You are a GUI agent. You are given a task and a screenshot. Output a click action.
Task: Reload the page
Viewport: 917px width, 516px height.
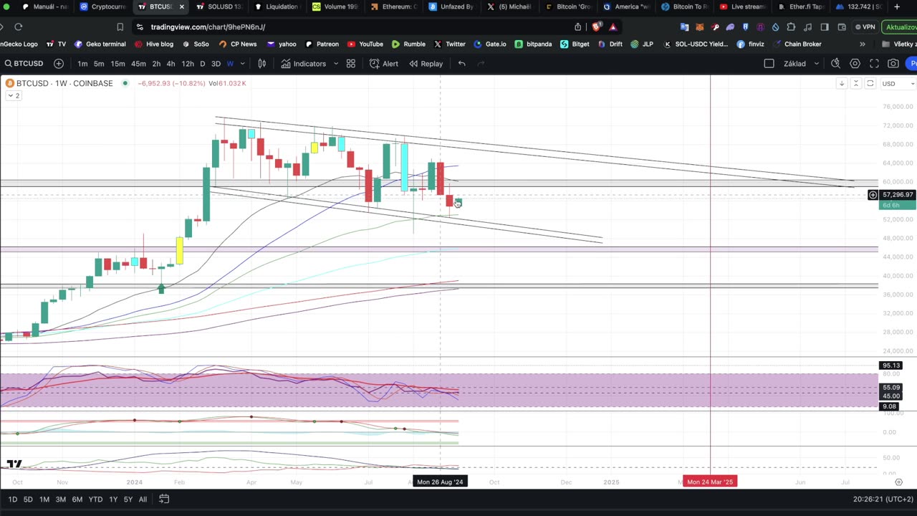tap(18, 27)
